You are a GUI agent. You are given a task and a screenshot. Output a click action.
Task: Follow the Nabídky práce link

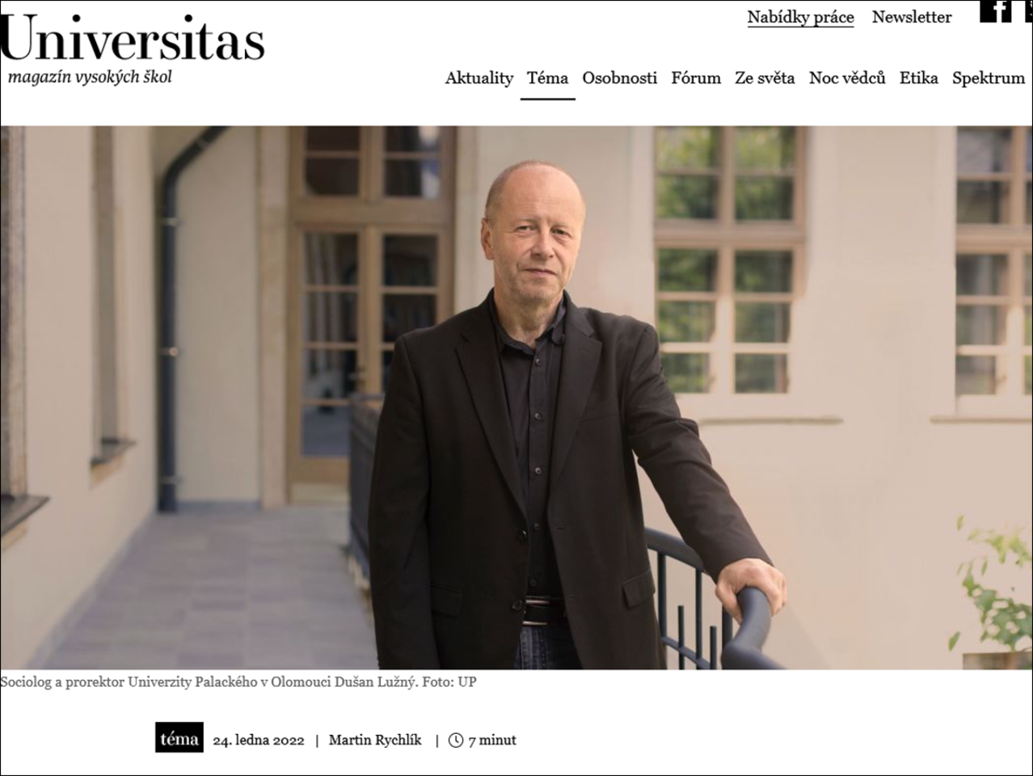800,17
